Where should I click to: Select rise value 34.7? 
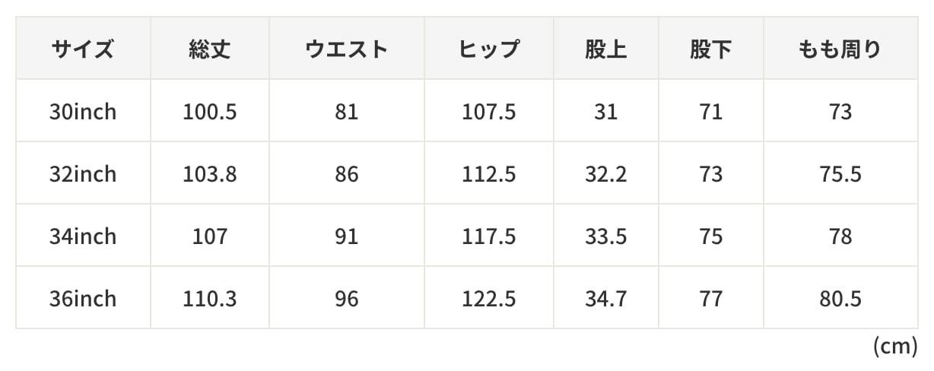606,299
